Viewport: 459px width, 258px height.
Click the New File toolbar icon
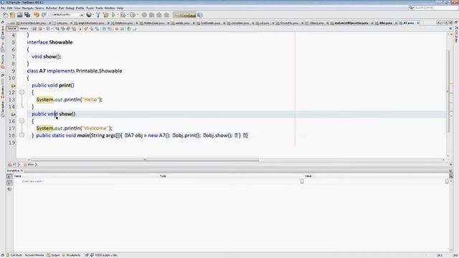(5, 14)
